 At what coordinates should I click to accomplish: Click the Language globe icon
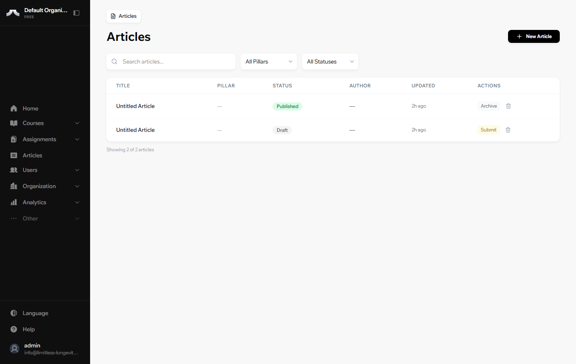click(14, 313)
